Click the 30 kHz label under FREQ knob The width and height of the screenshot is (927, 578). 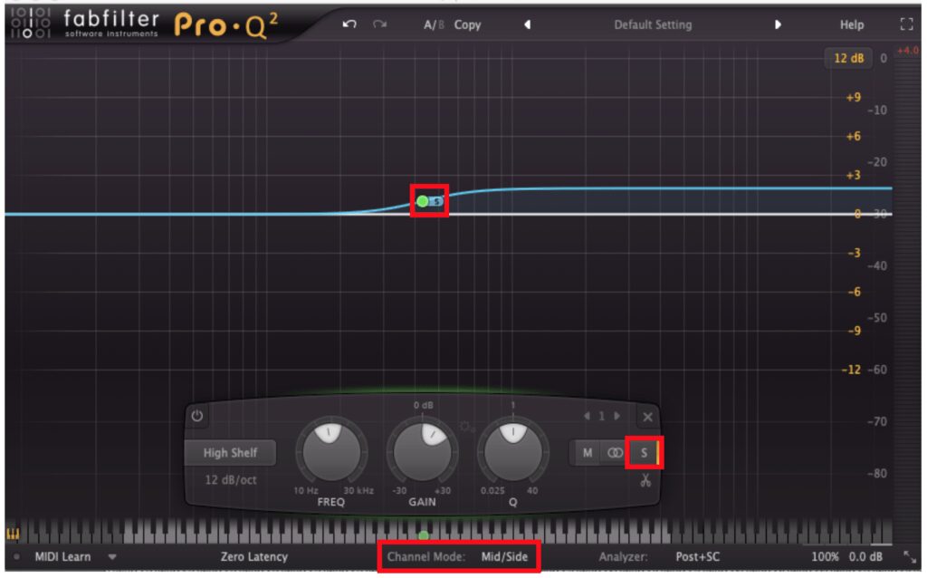358,490
